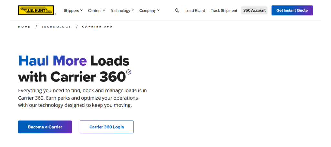Click Get Instant Quote button
Viewport: 331px width, 147px height.
292,10
